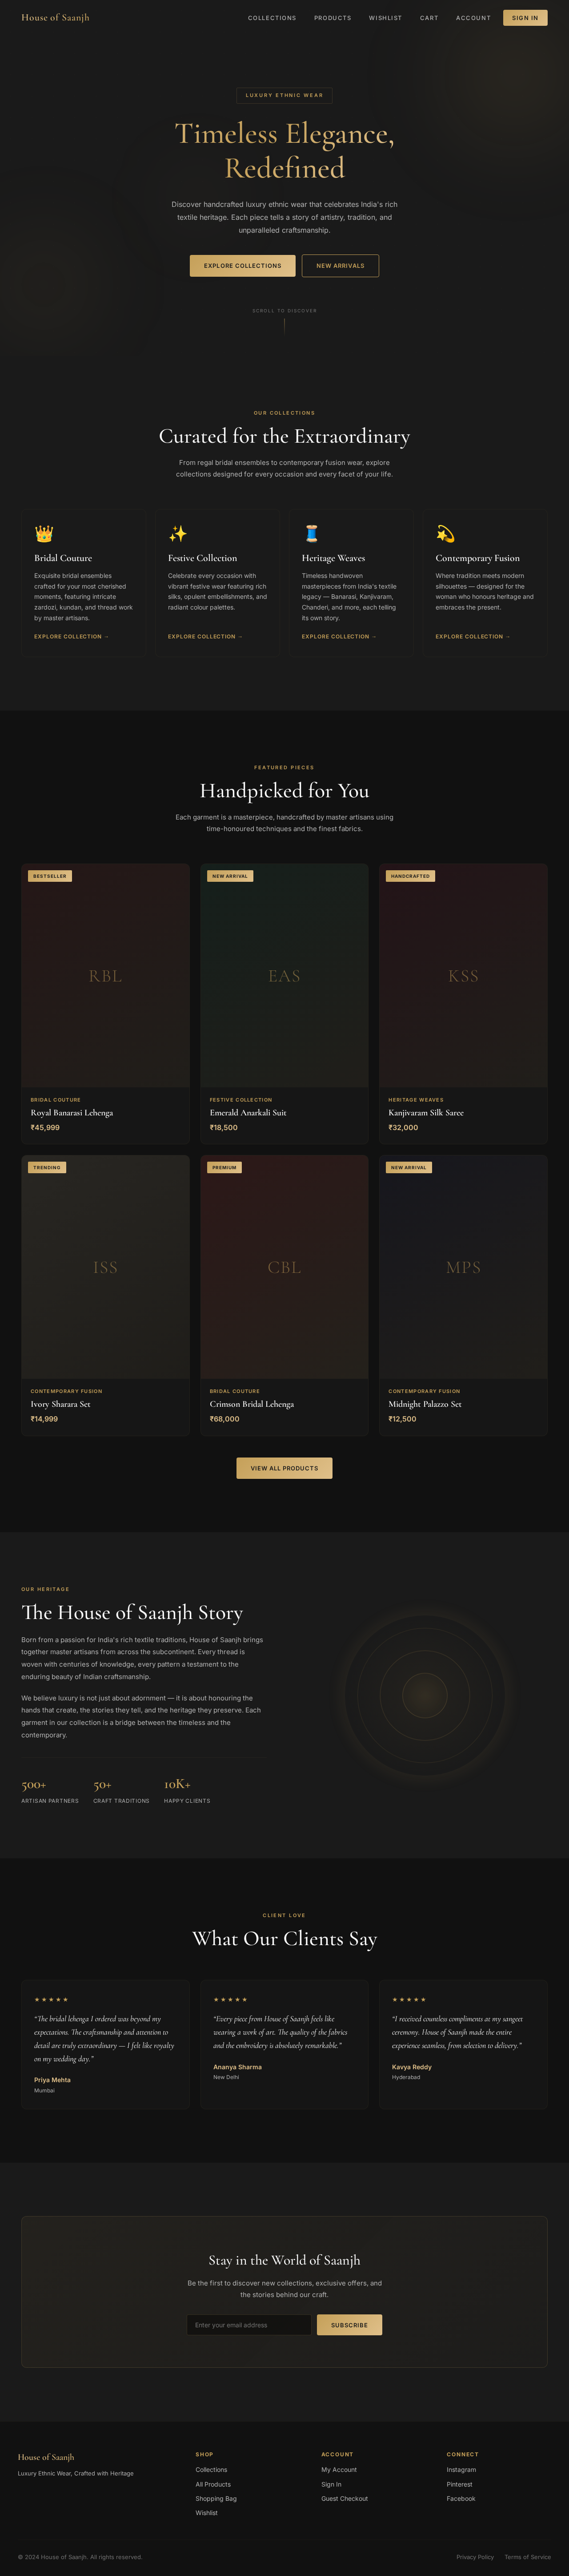Open footer Sign In link

click(331, 2485)
